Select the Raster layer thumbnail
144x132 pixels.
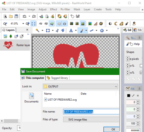[x=8, y=45]
